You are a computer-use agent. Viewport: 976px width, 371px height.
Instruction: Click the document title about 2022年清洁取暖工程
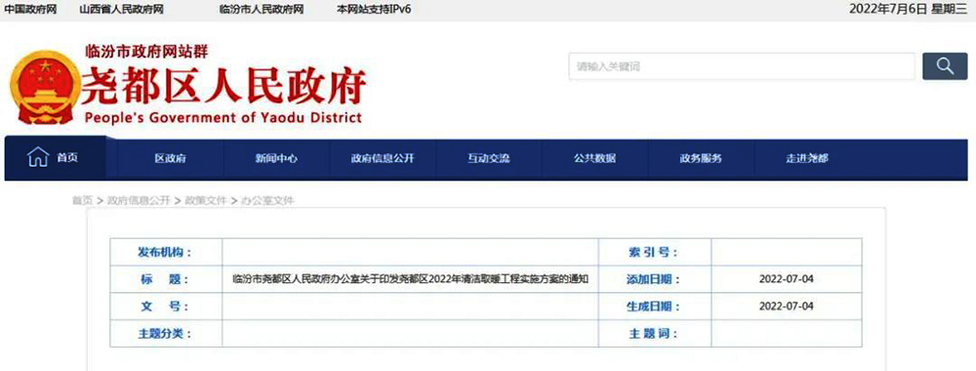[x=410, y=279]
